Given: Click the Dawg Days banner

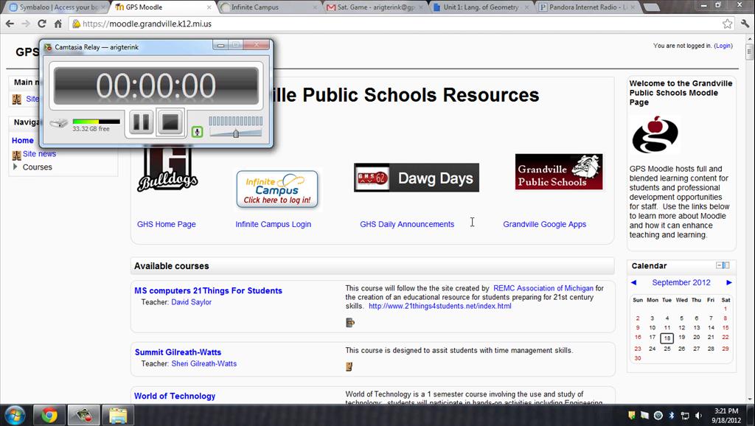Looking at the screenshot, I should (417, 178).
